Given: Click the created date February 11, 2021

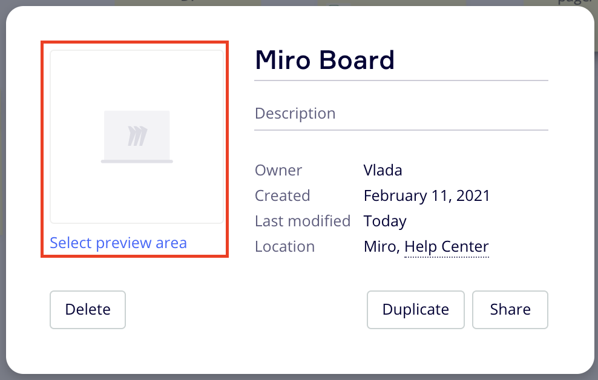Looking at the screenshot, I should pyautogui.click(x=426, y=195).
